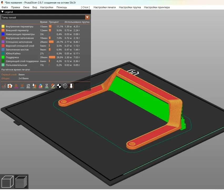224x190 pixels.
Task: Switch to Настройки прутка tab
Action: pyautogui.click(x=130, y=7)
